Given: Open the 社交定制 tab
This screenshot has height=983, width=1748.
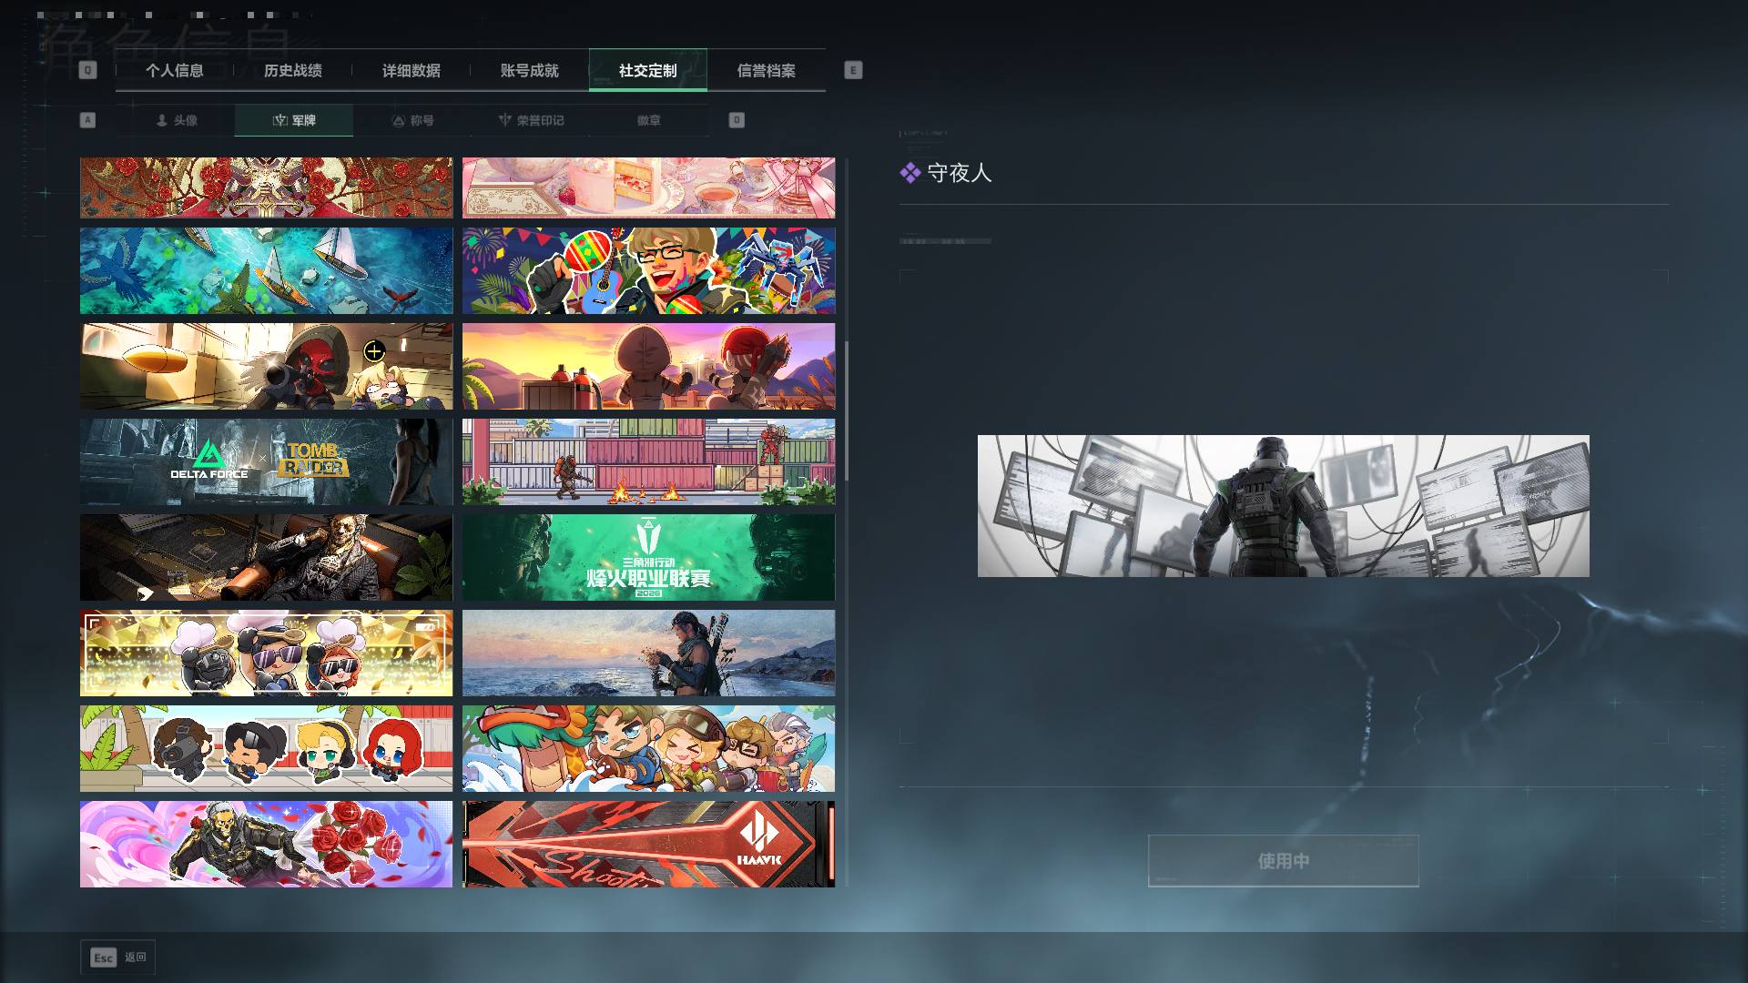Looking at the screenshot, I should 647,70.
